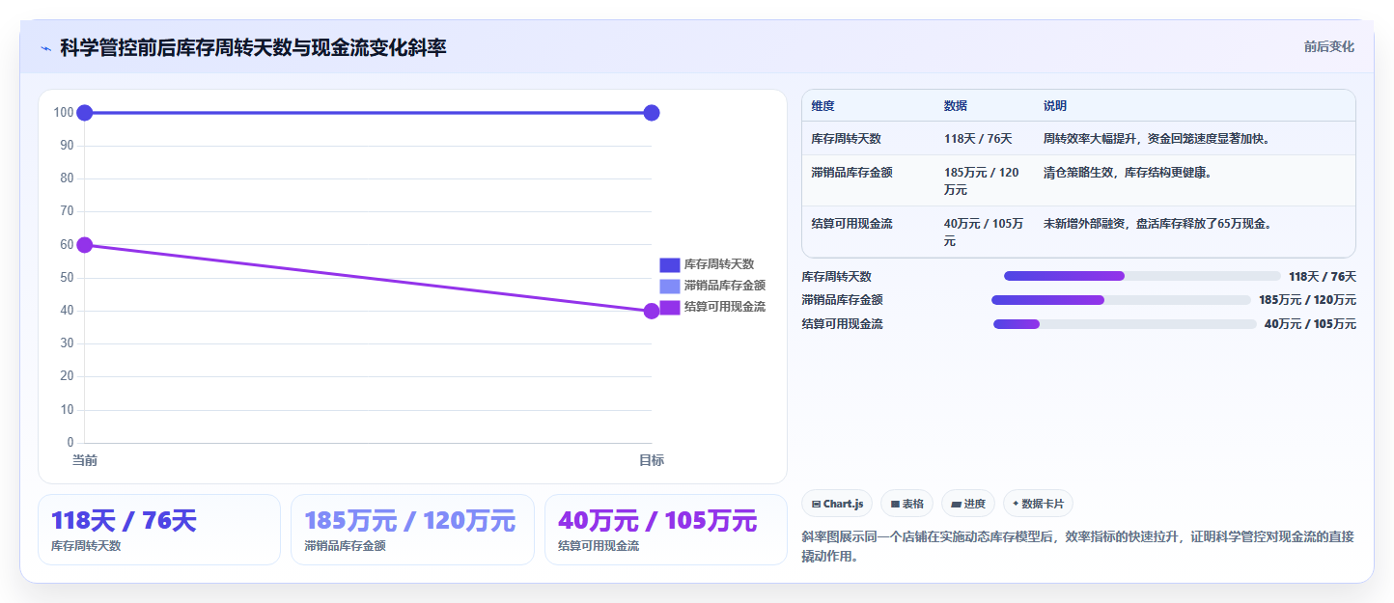Click the purple data point at 60 above 当前
Viewport: 1394px width, 603px height.
click(x=85, y=245)
